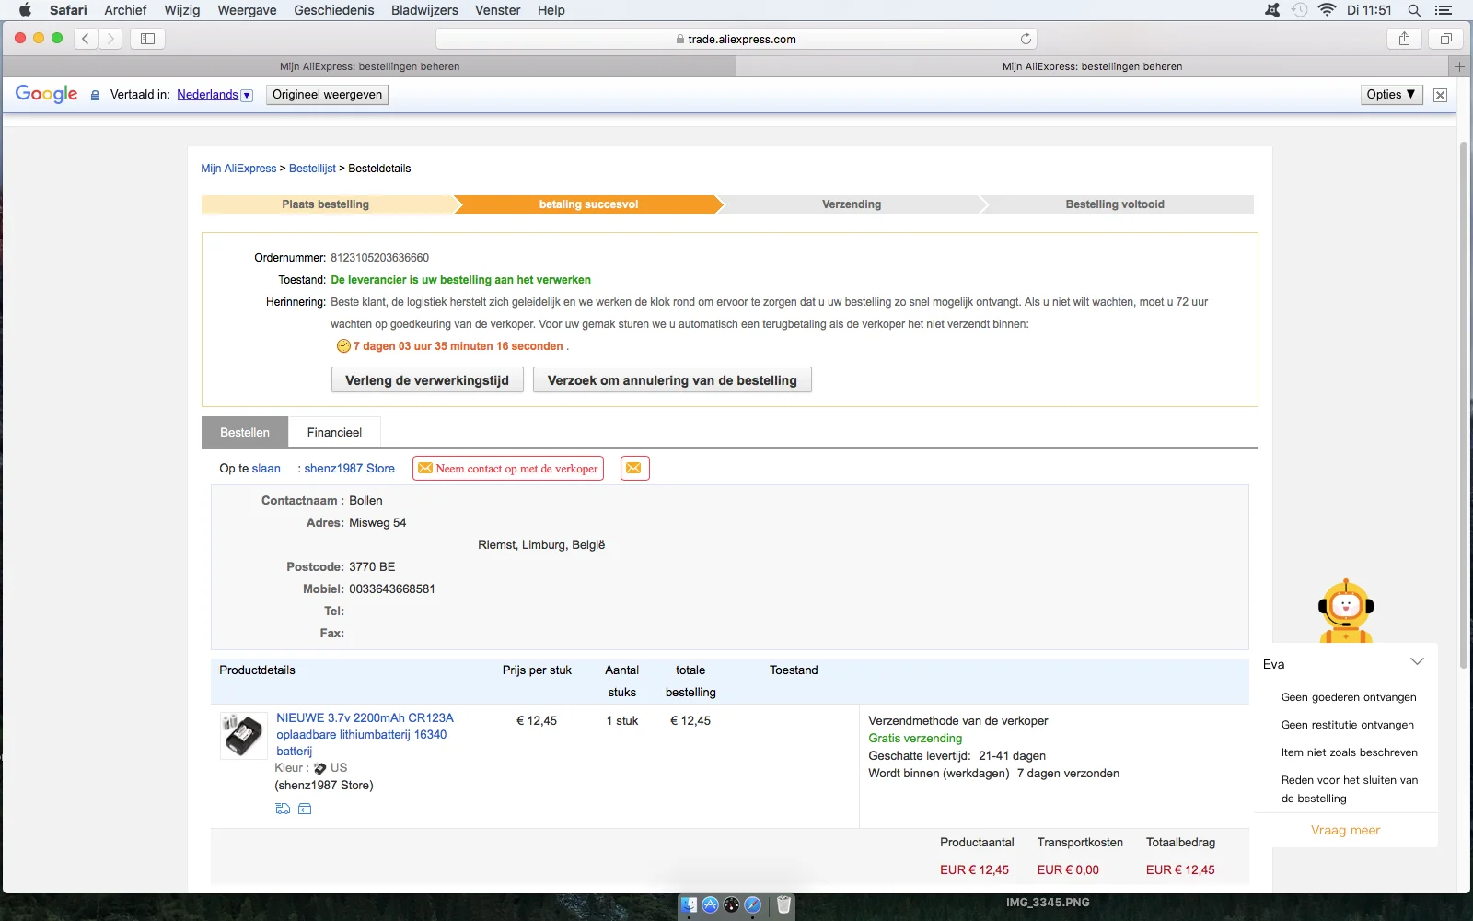Open Spotlight search magnifier
This screenshot has height=921, width=1473.
pos(1414,10)
